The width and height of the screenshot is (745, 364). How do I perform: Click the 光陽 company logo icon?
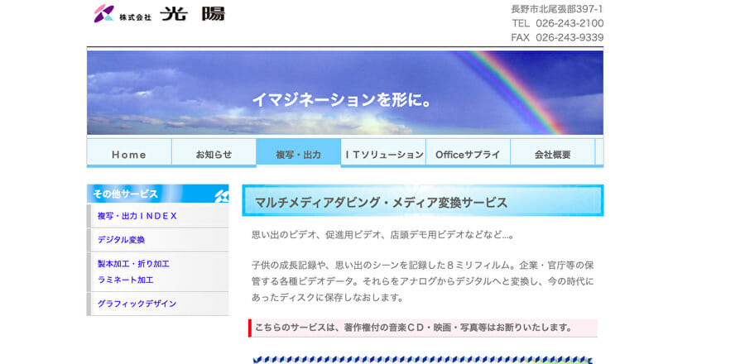(x=103, y=13)
